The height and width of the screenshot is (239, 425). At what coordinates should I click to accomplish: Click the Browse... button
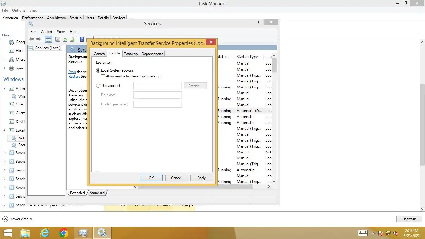(x=195, y=86)
